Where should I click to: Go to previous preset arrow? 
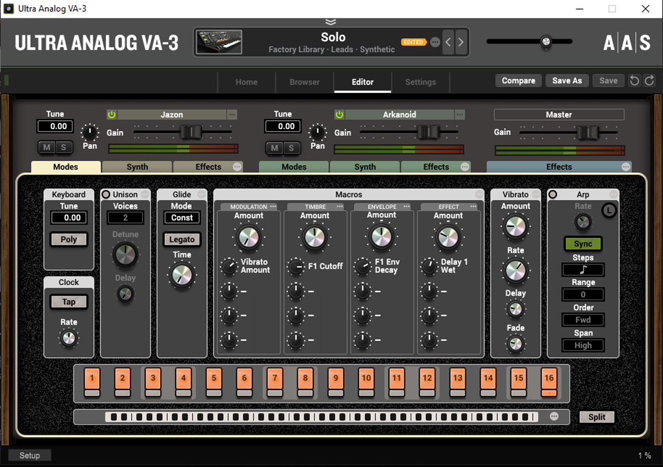[x=448, y=42]
